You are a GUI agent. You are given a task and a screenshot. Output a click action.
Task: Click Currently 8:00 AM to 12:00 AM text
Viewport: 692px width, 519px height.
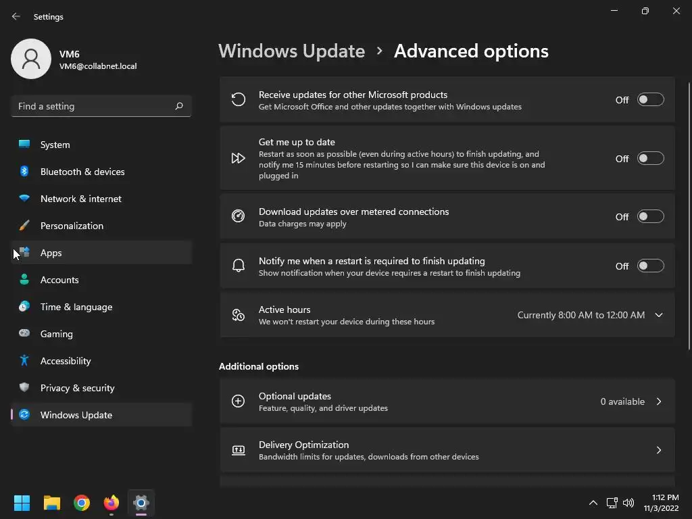pyautogui.click(x=580, y=315)
